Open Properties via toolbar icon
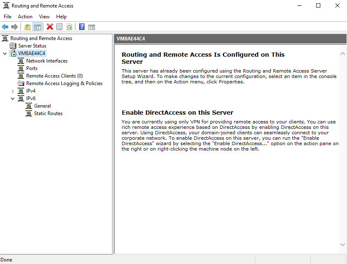Screen dimensions: 347x264 [x=59, y=27]
